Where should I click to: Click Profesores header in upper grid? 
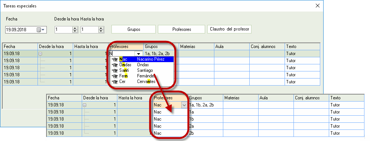click(126, 47)
